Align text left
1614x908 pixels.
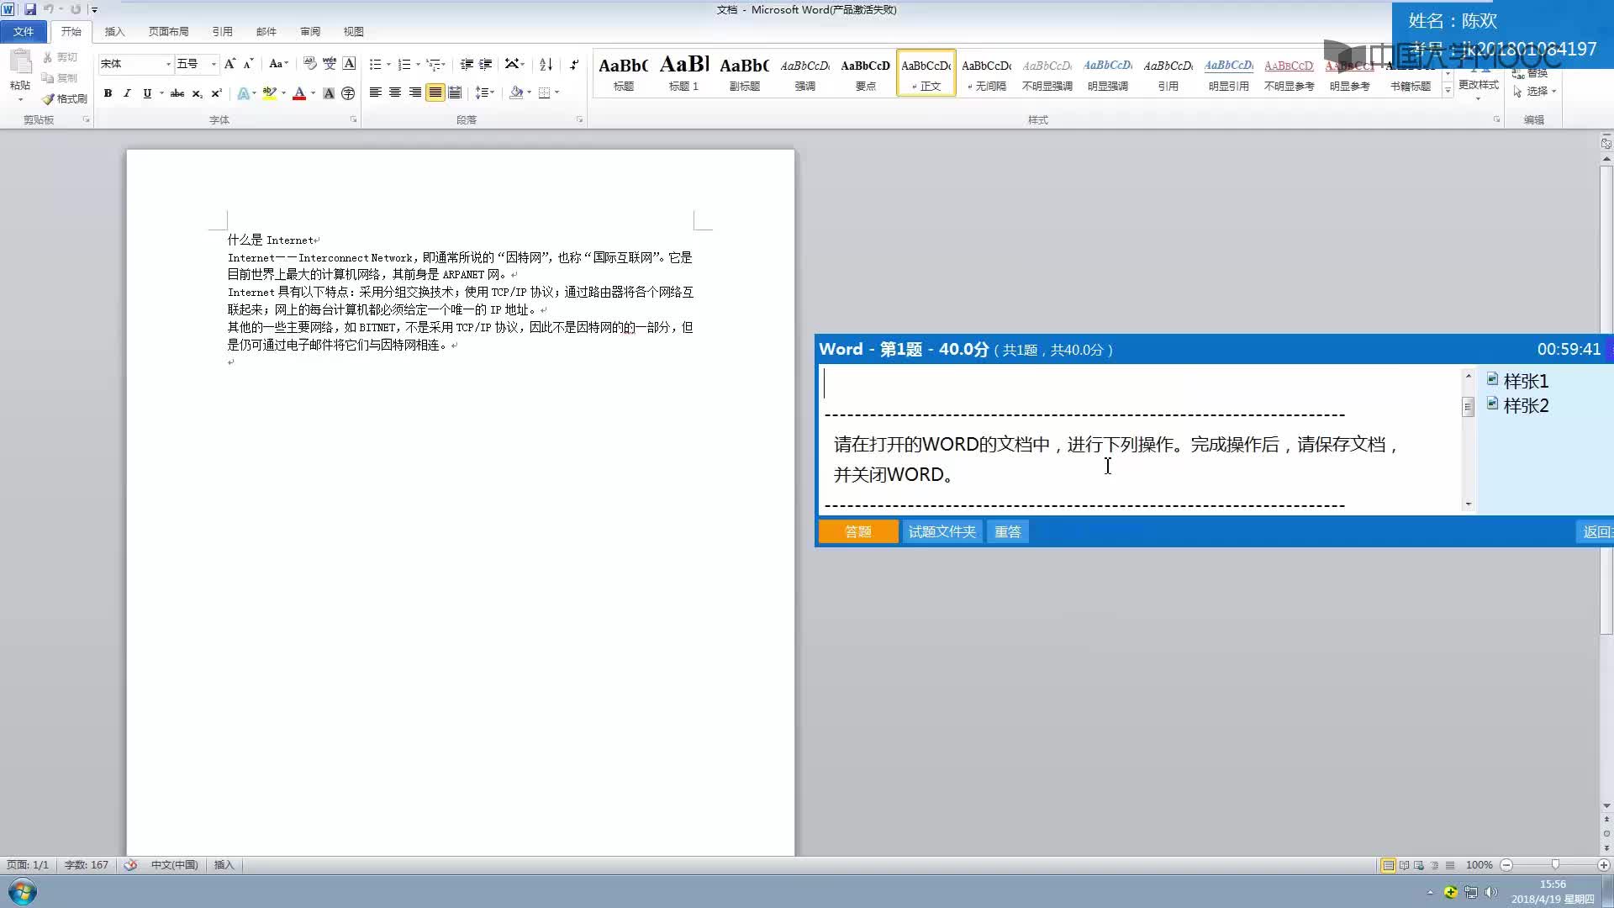pos(375,92)
